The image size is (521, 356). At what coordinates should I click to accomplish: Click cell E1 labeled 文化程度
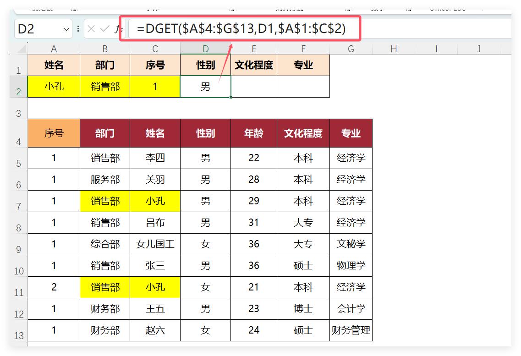[254, 65]
